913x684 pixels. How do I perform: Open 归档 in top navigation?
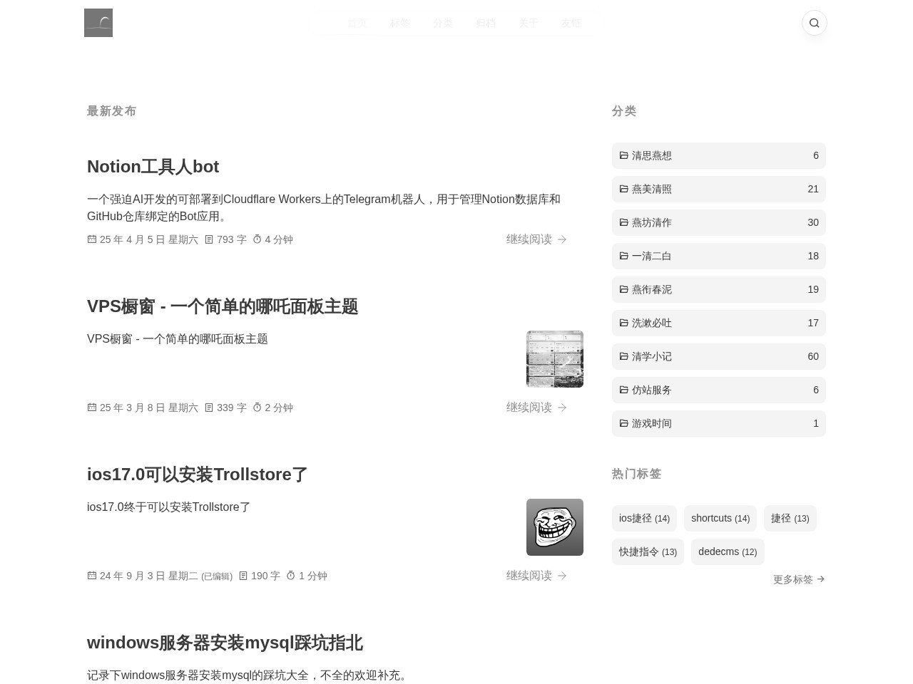tap(486, 23)
